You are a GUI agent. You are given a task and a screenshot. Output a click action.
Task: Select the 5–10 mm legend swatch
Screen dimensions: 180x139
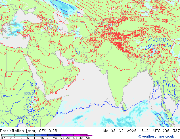31,135
